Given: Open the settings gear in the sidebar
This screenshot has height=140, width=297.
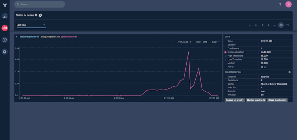Looking at the screenshot, I should [5, 52].
